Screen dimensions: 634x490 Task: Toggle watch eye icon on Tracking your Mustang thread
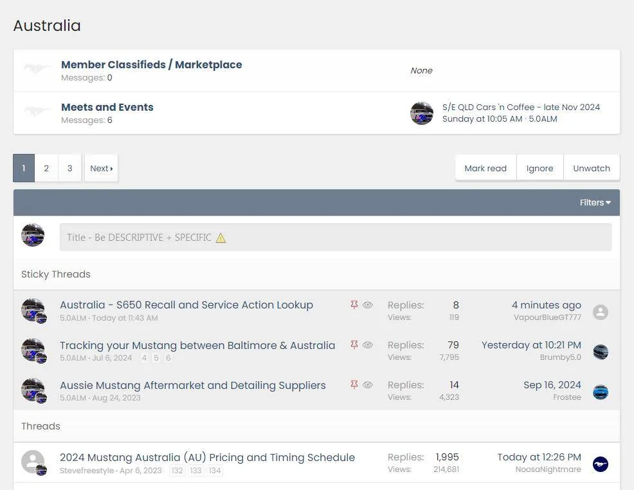(x=368, y=344)
